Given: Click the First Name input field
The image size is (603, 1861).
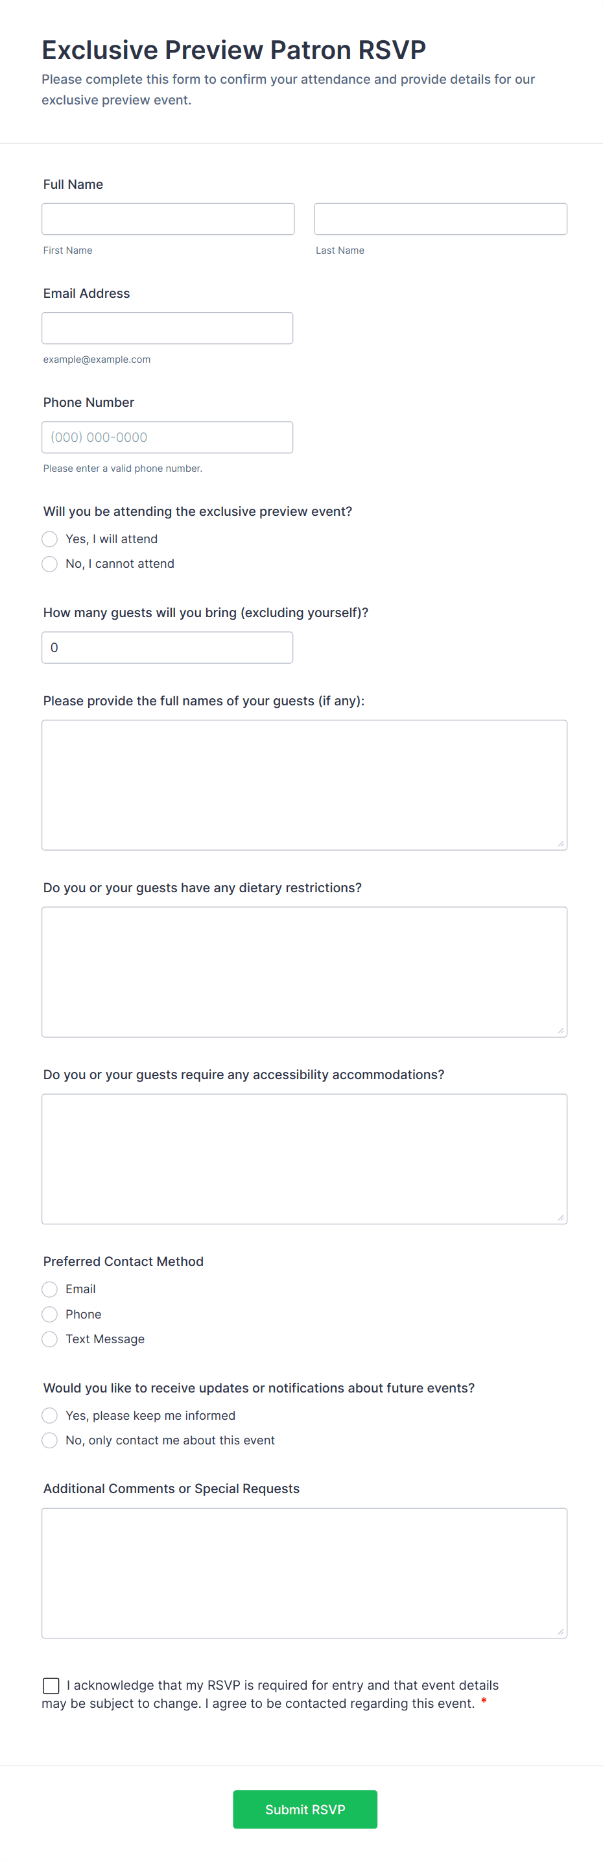Looking at the screenshot, I should click(x=167, y=219).
